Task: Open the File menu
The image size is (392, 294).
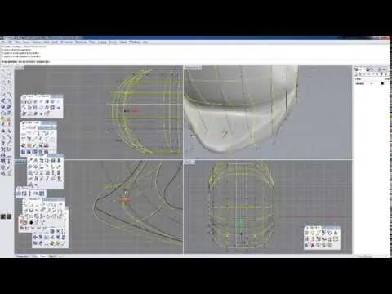Action: point(3,42)
